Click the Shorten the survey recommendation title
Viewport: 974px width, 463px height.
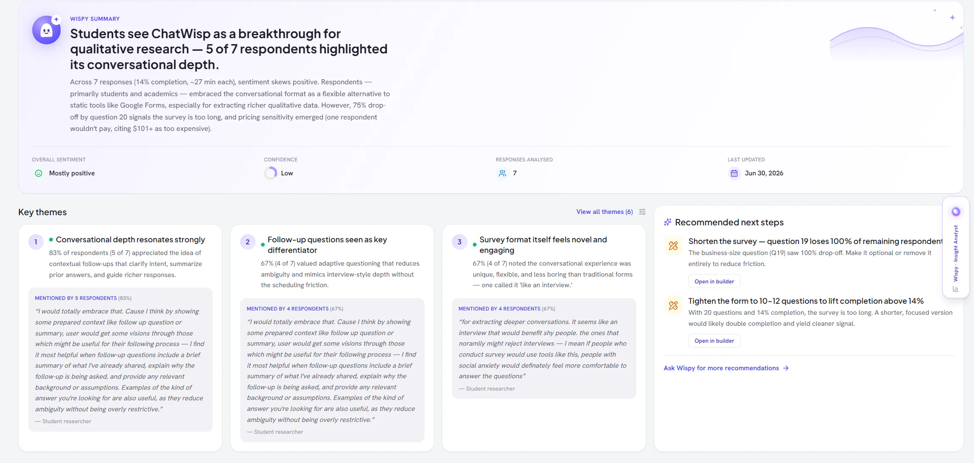[x=816, y=241]
